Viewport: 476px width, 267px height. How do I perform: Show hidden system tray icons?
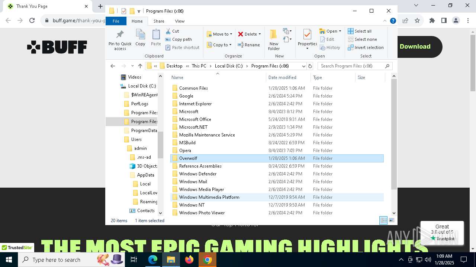(401, 260)
